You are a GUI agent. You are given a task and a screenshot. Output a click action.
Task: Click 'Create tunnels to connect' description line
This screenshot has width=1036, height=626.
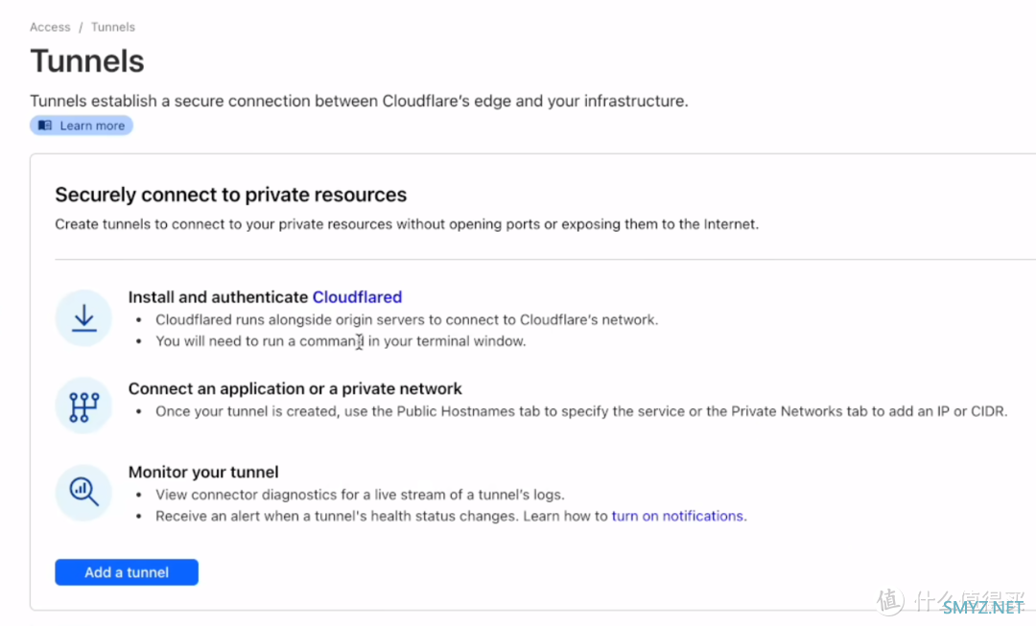pyautogui.click(x=407, y=224)
